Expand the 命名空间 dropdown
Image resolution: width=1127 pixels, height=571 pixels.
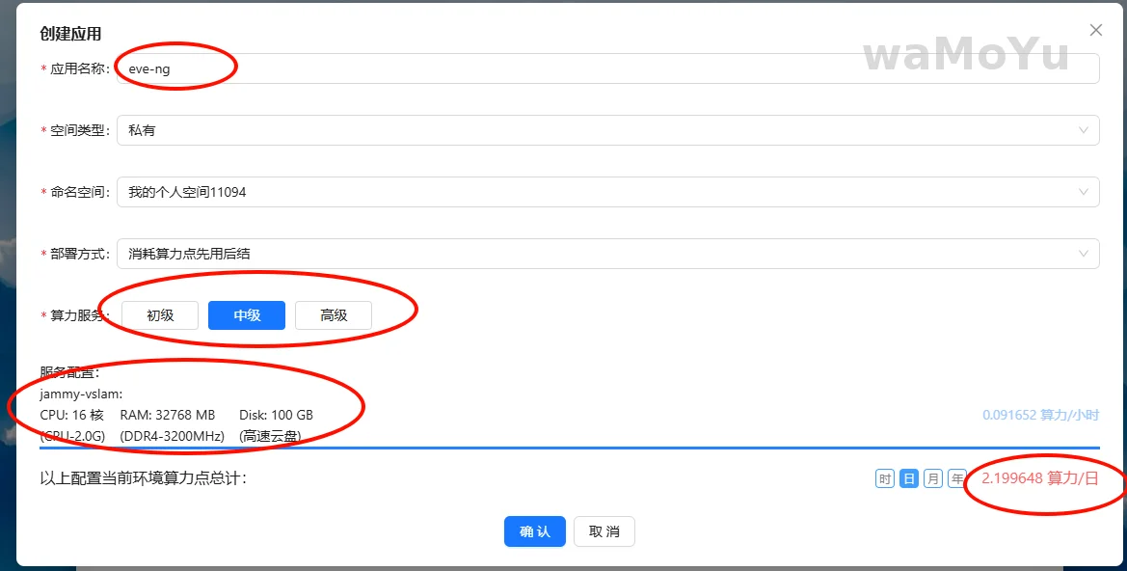[x=607, y=192]
